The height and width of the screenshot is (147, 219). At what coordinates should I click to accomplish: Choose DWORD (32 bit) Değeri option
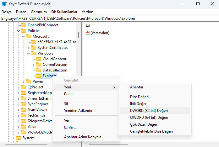pyautogui.click(x=149, y=111)
